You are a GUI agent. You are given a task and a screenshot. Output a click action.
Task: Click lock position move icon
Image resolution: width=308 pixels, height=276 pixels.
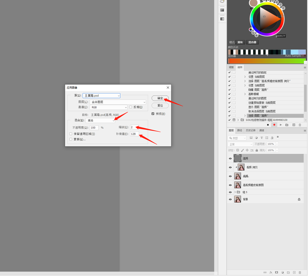(247, 150)
